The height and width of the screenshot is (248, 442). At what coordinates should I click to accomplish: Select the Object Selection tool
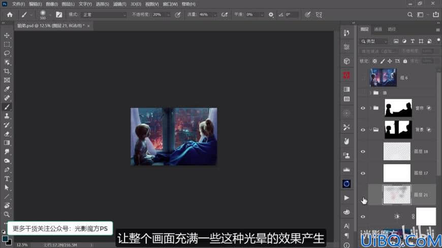7,62
